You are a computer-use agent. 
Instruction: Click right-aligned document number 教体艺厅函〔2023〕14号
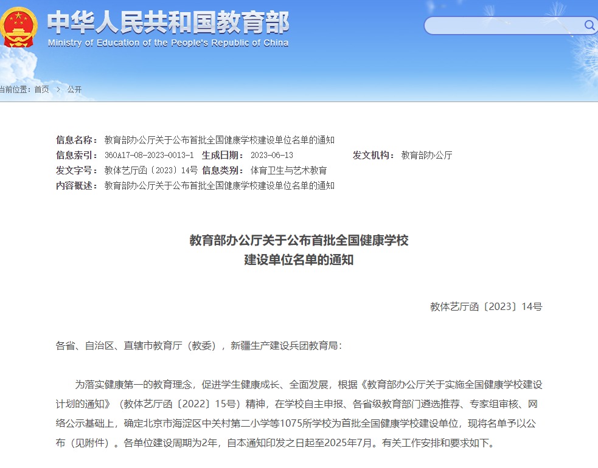[x=485, y=307]
